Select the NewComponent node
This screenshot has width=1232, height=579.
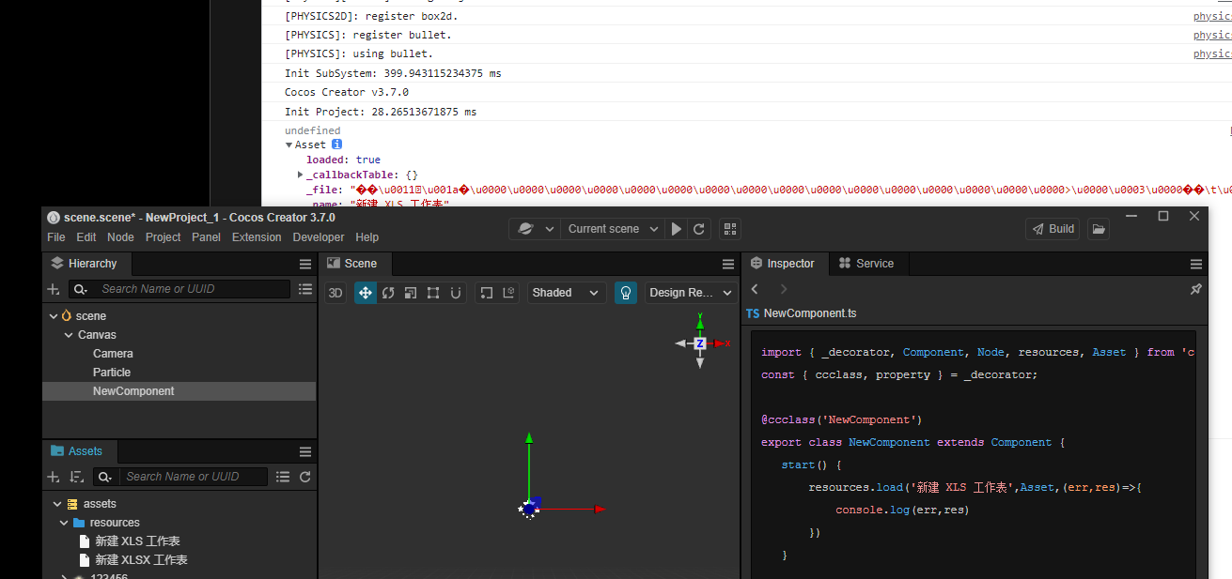click(133, 391)
